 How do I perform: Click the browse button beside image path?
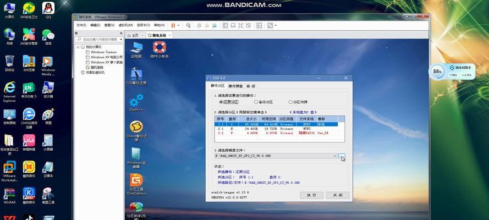tap(342, 156)
